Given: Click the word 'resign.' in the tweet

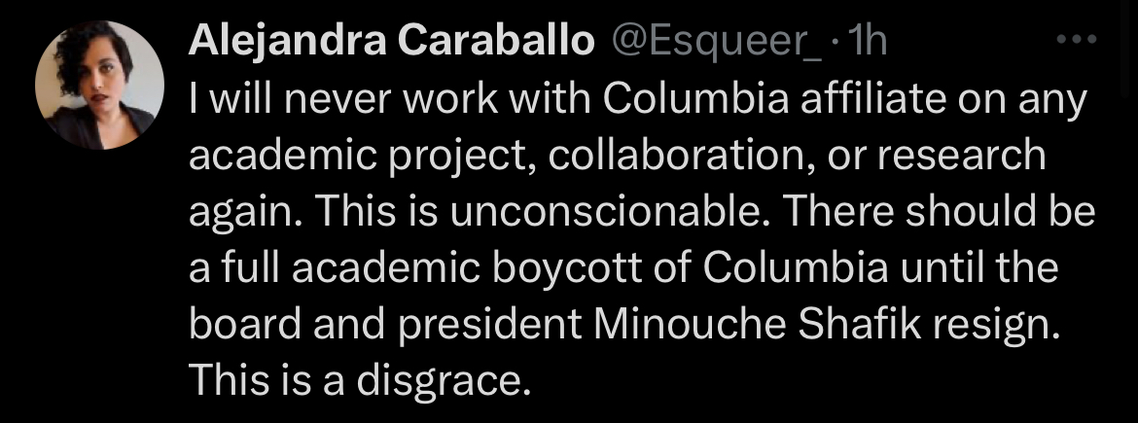Looking at the screenshot, I should tap(994, 325).
